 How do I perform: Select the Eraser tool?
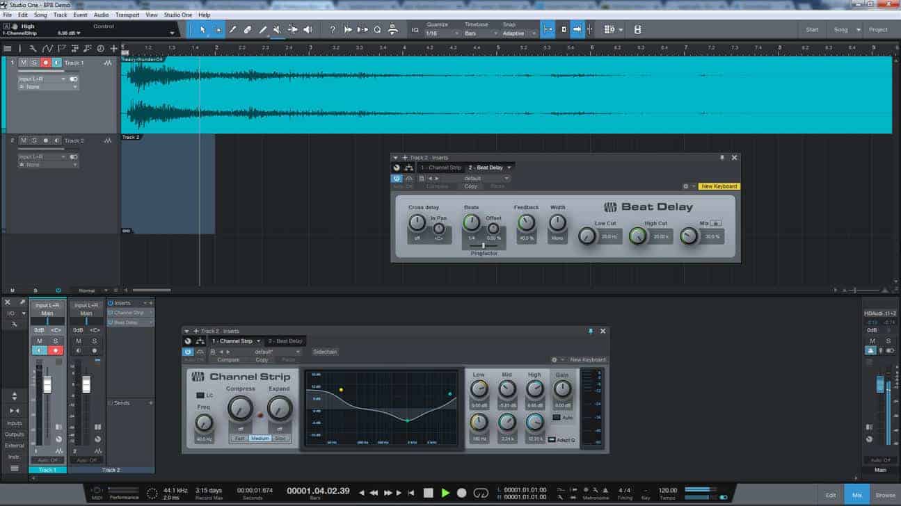tap(248, 30)
